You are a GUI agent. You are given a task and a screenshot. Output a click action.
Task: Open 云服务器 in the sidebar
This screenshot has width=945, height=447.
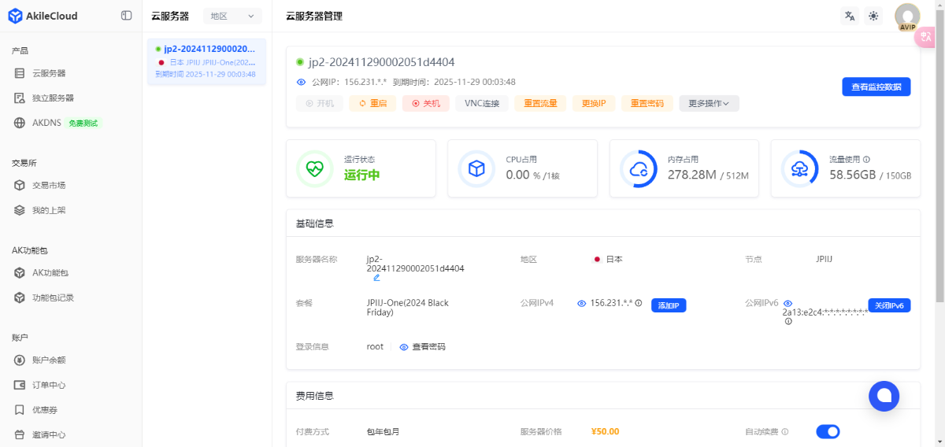(x=49, y=73)
